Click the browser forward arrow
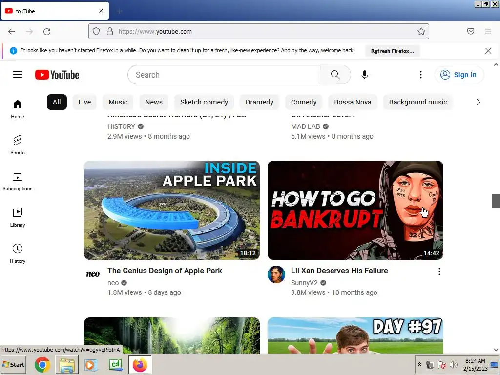This screenshot has width=500, height=375. (29, 31)
